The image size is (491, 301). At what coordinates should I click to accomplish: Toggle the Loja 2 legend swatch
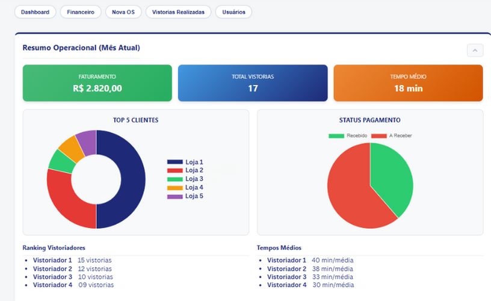click(174, 170)
